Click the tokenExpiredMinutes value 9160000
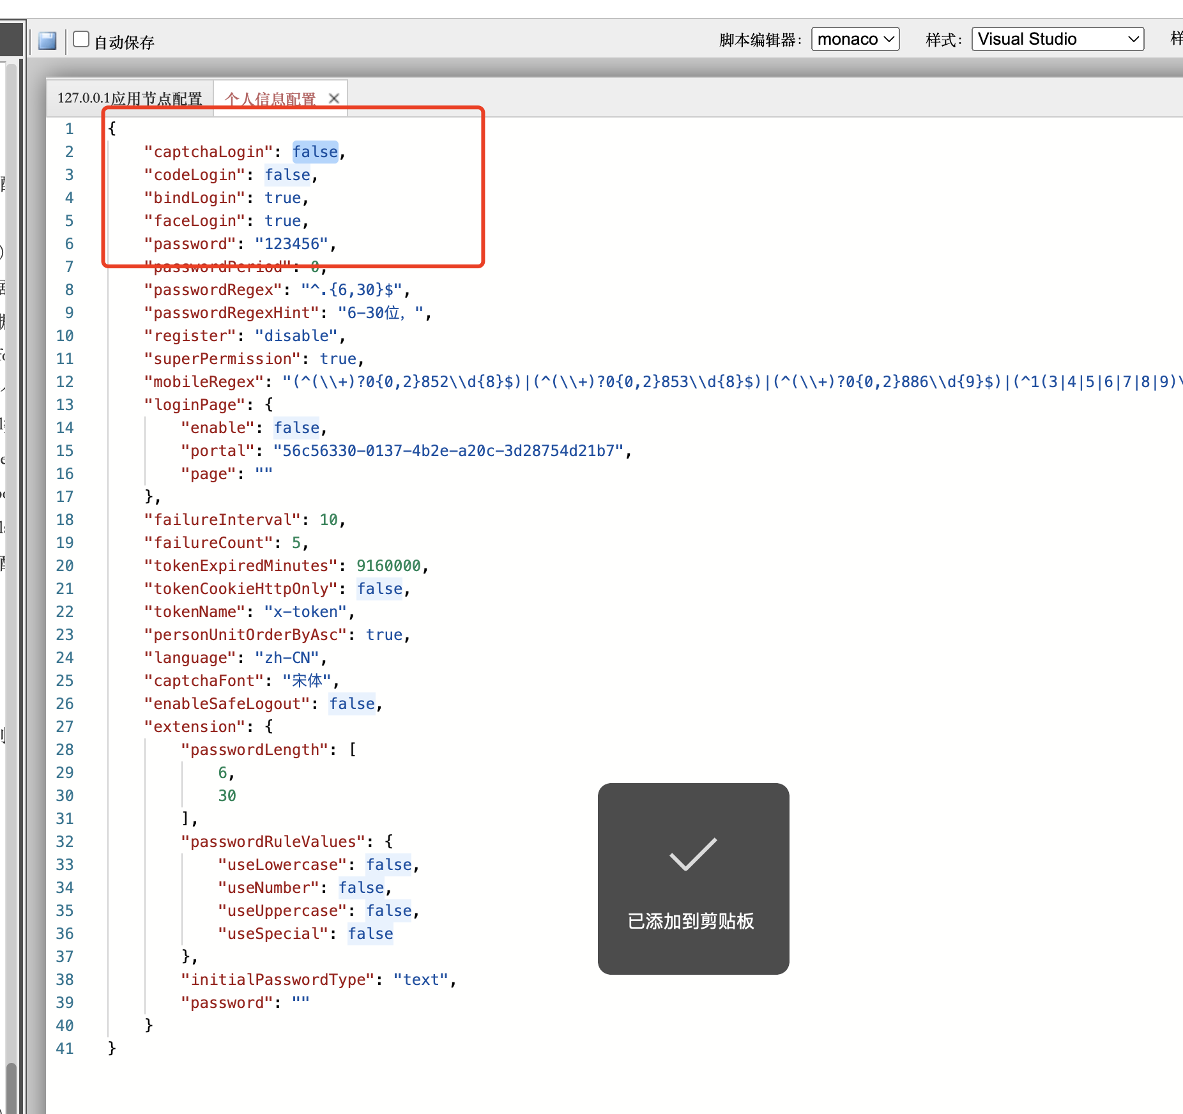Screen dimensions: 1183x1114 point(388,566)
